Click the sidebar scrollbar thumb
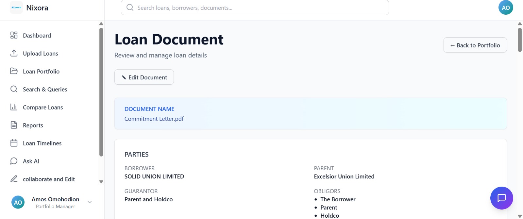Image resolution: width=523 pixels, height=219 pixels. pos(101,92)
